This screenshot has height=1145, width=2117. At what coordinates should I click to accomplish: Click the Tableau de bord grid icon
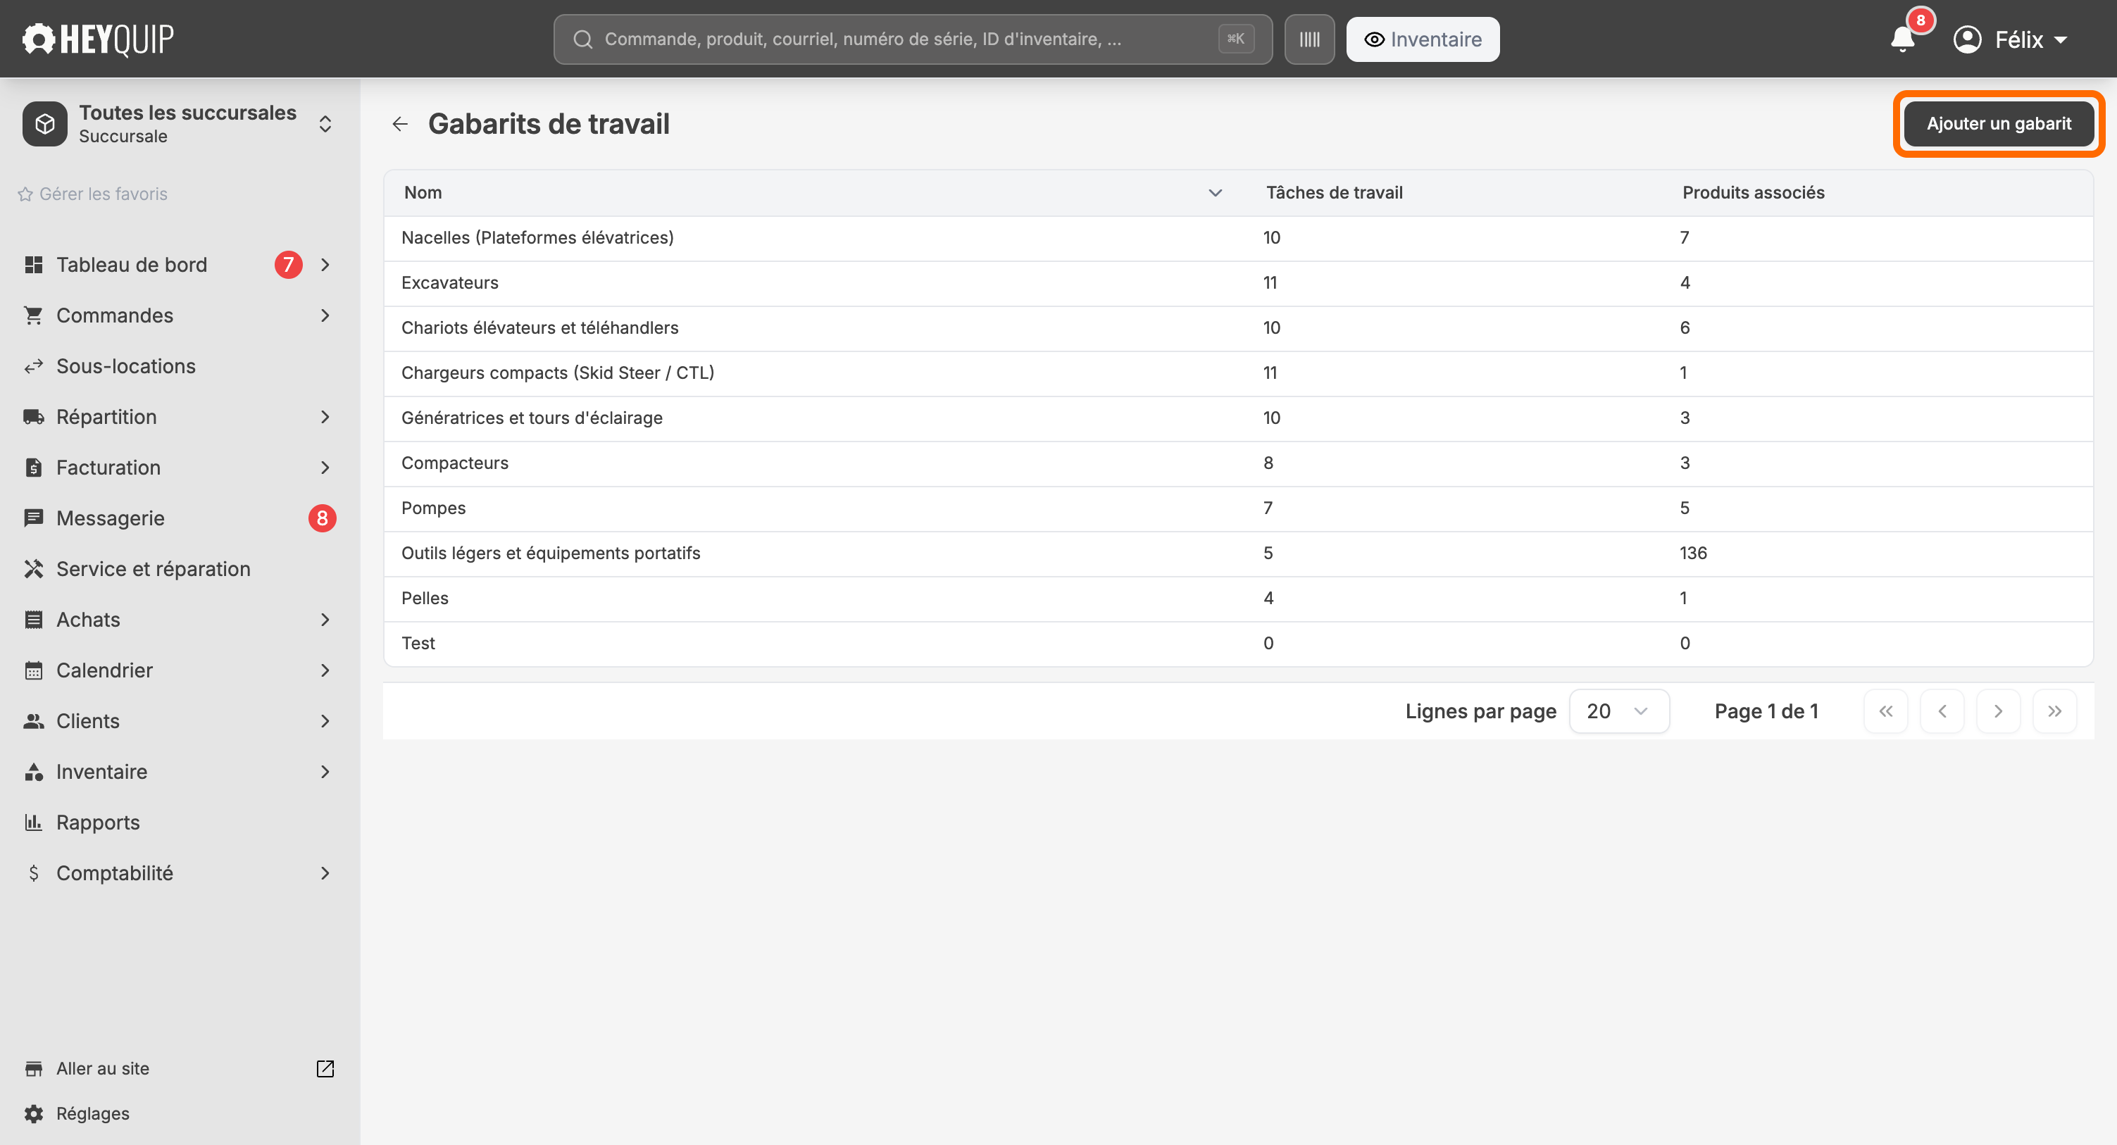[34, 265]
